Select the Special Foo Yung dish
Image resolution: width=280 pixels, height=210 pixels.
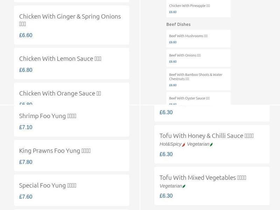tap(47, 185)
